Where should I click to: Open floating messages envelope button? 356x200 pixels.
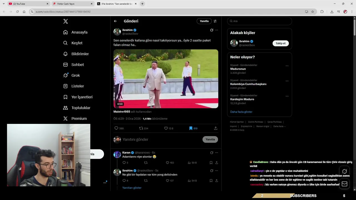344,184
